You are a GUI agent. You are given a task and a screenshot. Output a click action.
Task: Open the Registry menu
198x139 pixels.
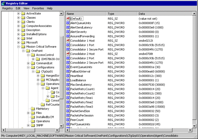[x=7, y=8]
